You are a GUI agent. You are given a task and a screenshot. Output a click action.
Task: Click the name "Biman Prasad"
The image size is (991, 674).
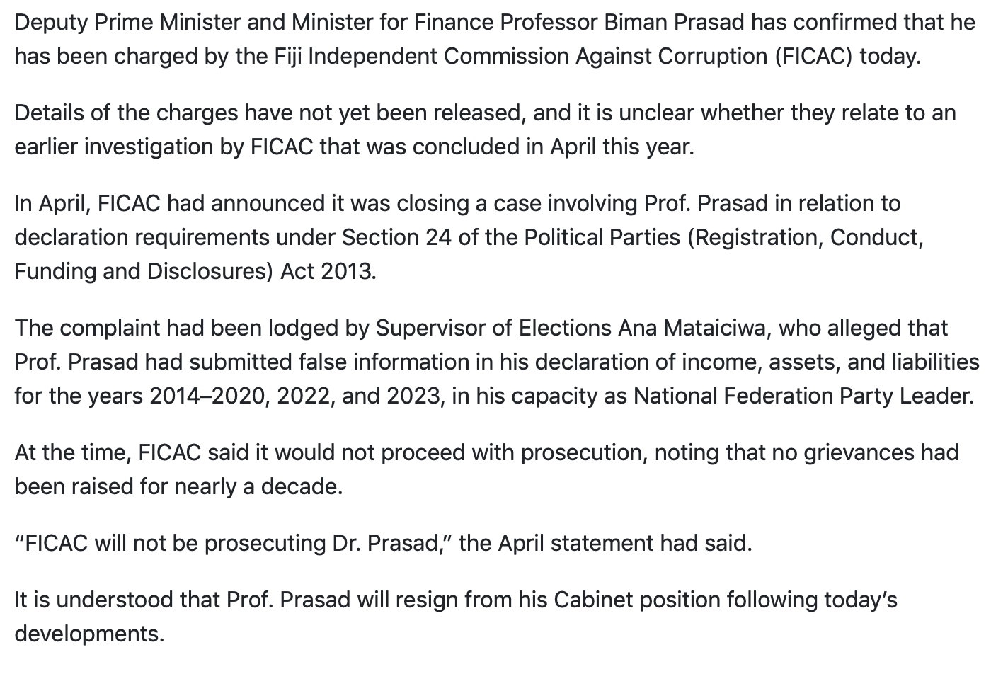point(674,23)
